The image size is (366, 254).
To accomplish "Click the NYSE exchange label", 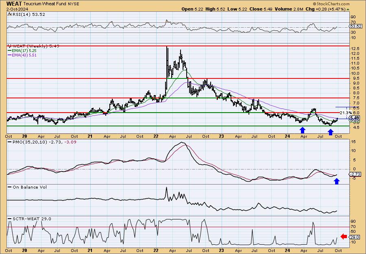I will pos(74,4).
